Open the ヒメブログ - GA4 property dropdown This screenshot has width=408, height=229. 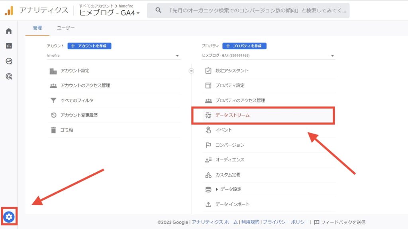click(267, 55)
